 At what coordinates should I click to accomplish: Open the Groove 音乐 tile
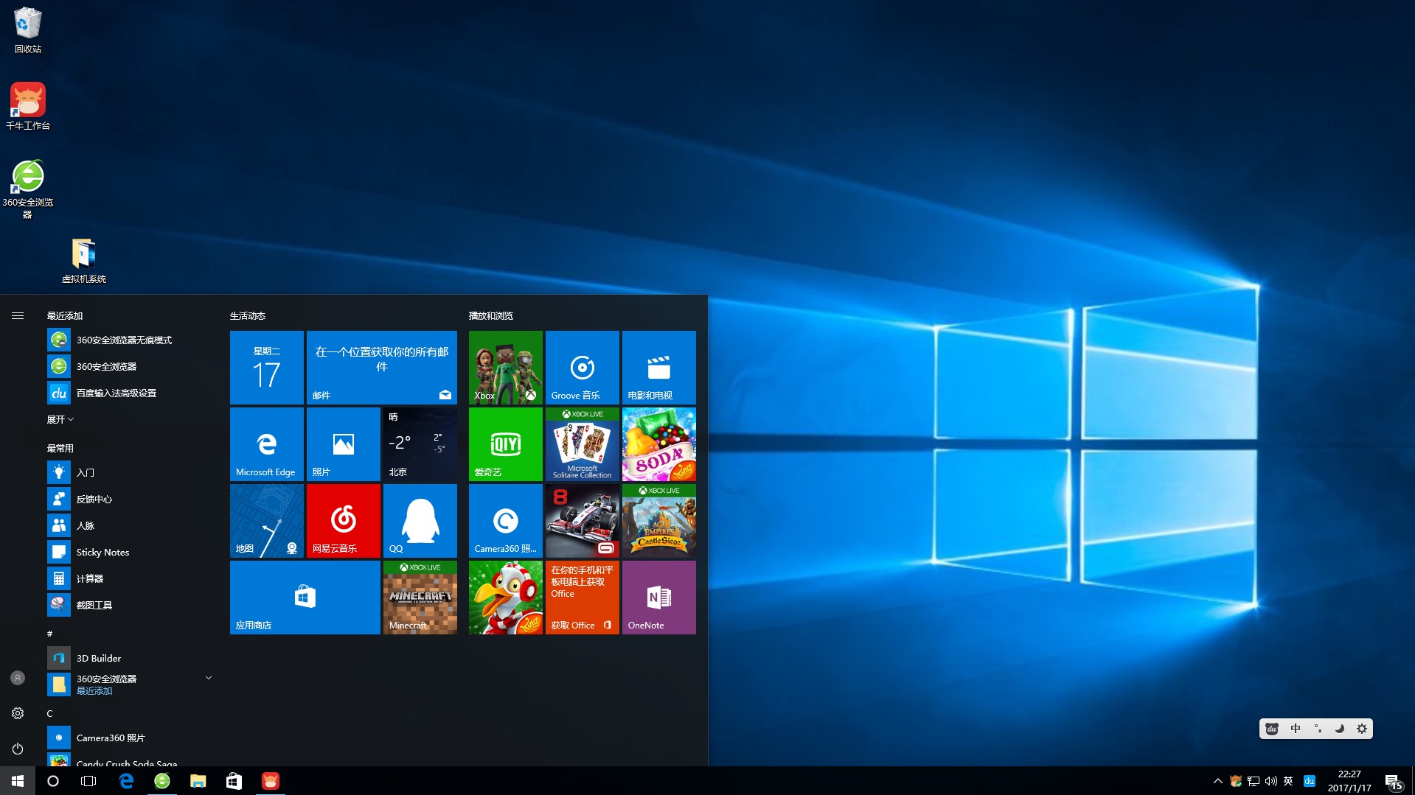583,368
